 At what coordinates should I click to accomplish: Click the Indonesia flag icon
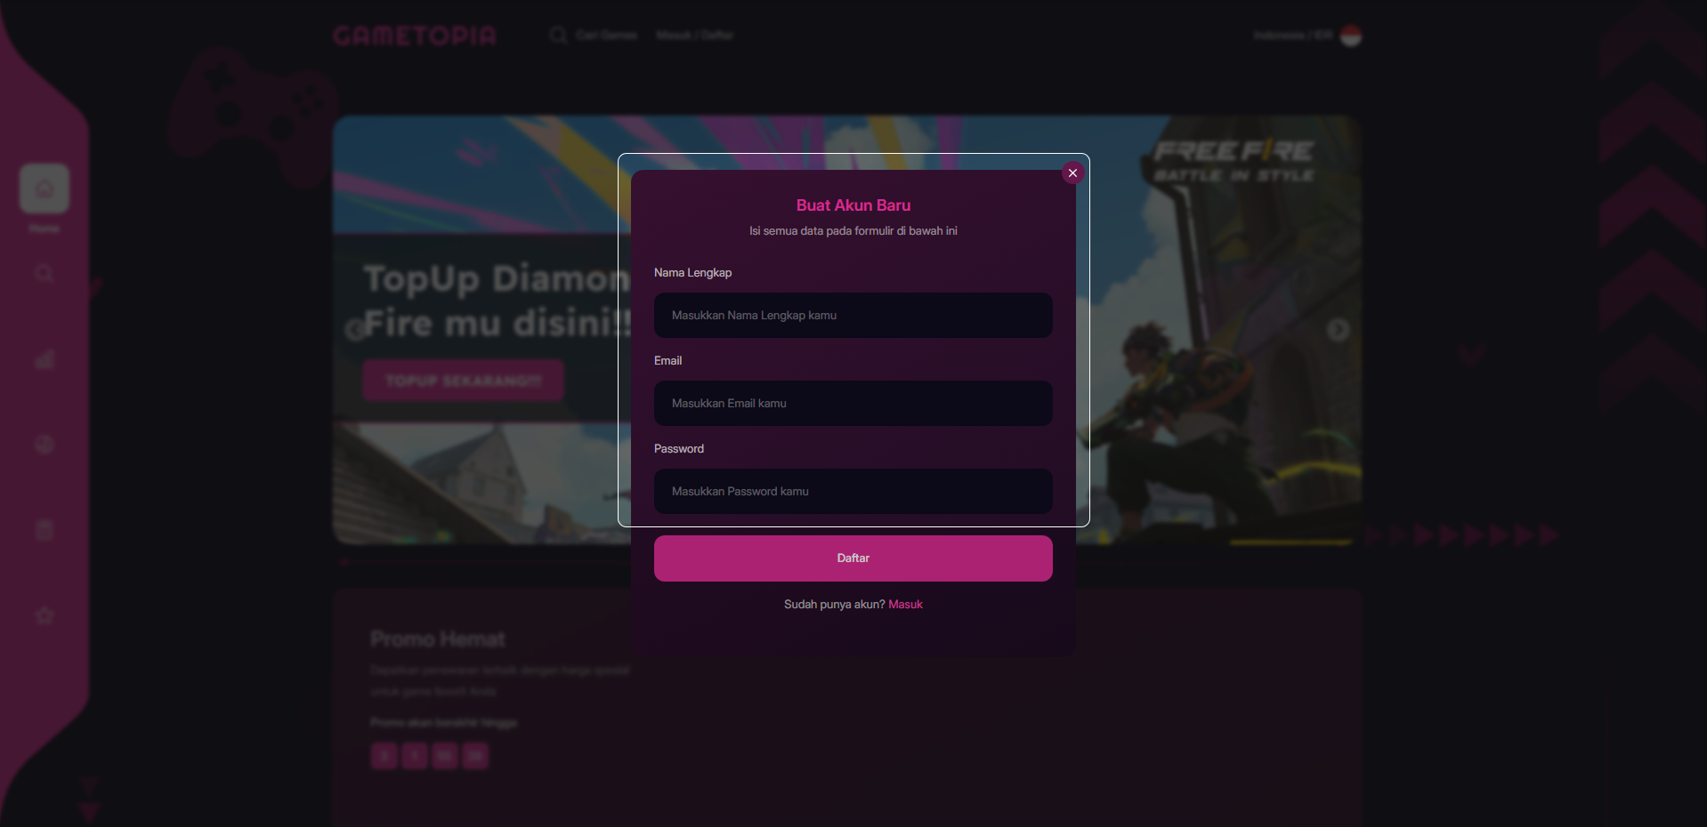[x=1351, y=36]
